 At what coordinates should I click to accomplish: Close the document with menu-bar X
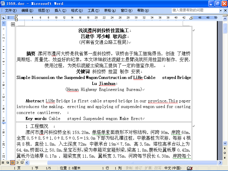tap(225, 11)
